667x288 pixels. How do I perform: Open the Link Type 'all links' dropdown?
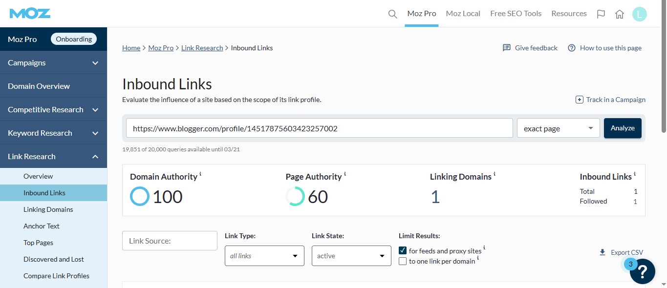[x=264, y=256]
